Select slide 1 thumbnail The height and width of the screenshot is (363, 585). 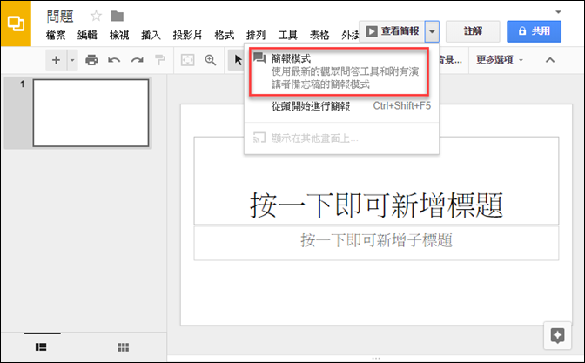coord(91,112)
